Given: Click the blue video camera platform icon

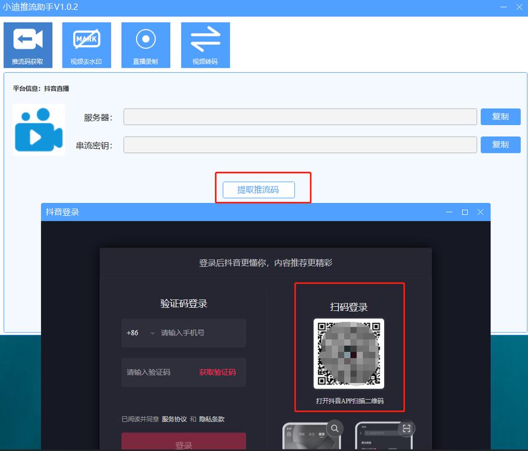Looking at the screenshot, I should pos(39,130).
